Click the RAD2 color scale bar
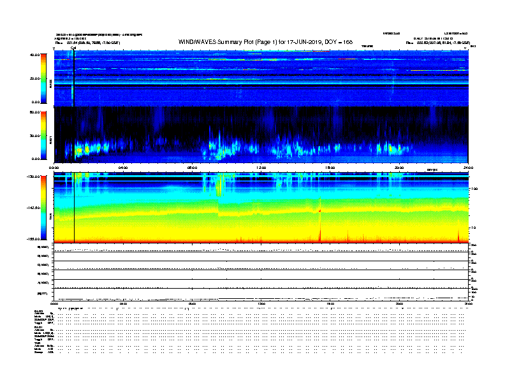 [x=43, y=78]
